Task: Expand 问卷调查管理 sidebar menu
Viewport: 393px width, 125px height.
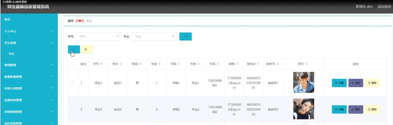Action: point(29,112)
